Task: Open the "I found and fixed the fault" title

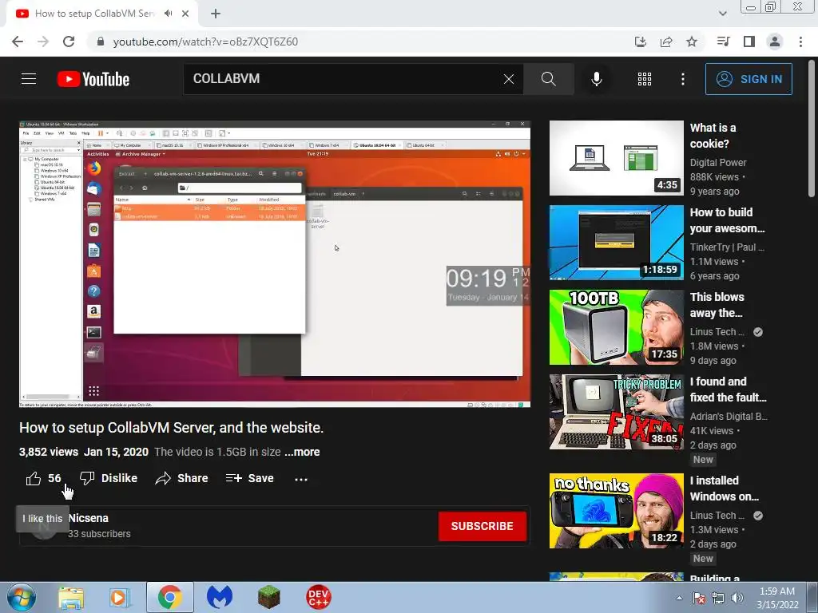Action: click(x=729, y=390)
